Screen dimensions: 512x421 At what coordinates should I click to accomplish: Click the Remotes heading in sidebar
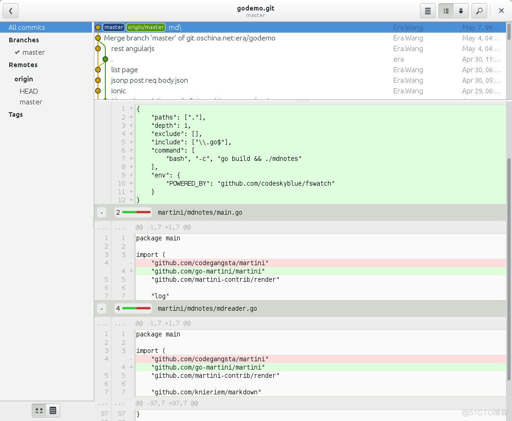coord(23,65)
